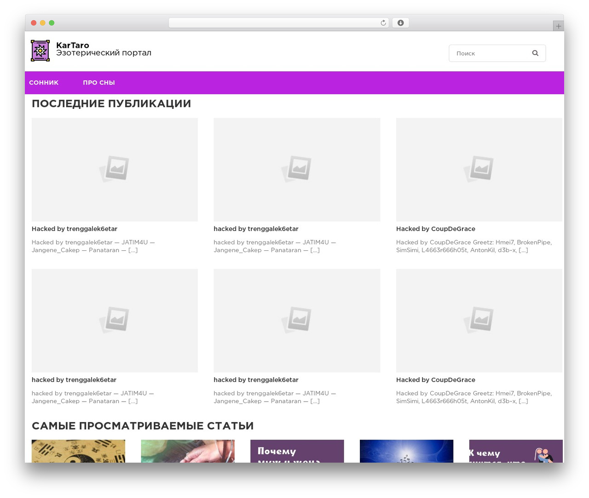Open the browser downloads button

coord(400,23)
